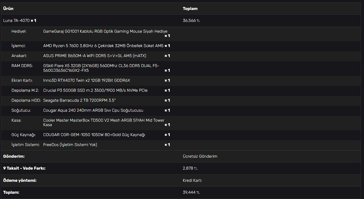This screenshot has height=199, width=364.
Task: Click the Ücretsiz Gönderim shipping value
Action: (200, 156)
